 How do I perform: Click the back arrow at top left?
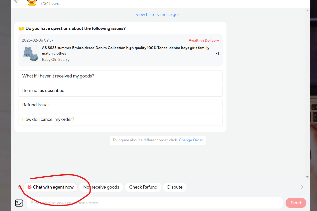(17, 1)
